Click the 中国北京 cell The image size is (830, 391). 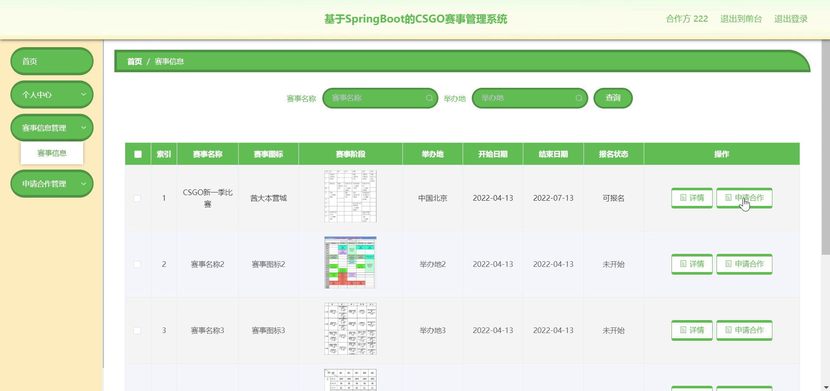433,198
